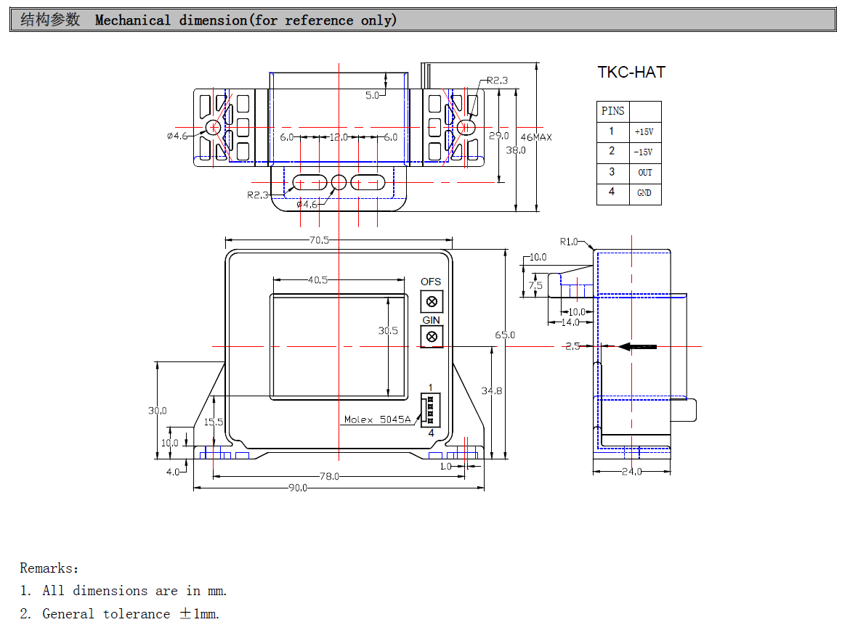Select the Molex 5045A connector symbol
The width and height of the screenshot is (842, 630).
(x=430, y=411)
